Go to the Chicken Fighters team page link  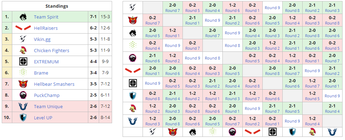tap(51, 50)
